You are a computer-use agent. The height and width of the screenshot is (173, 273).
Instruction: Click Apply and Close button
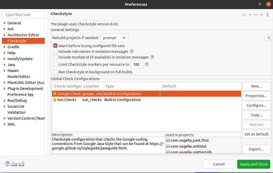point(254,164)
